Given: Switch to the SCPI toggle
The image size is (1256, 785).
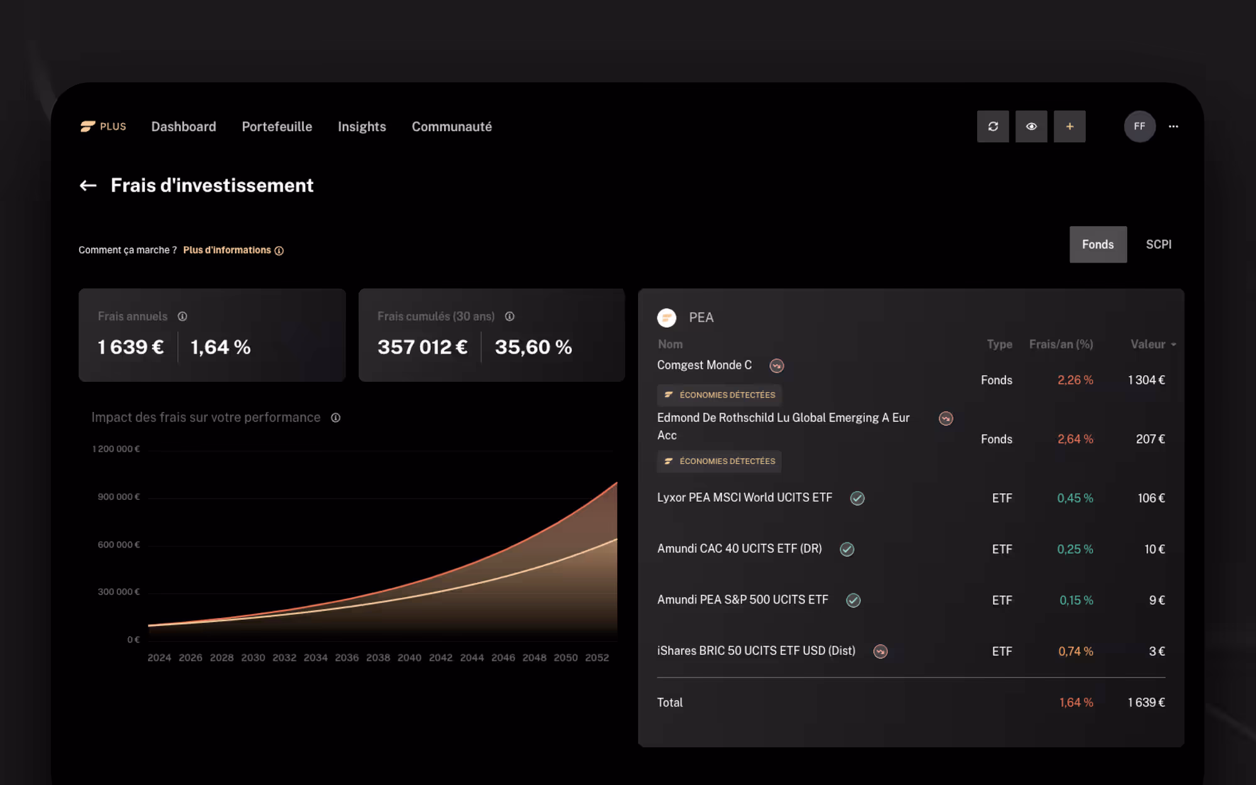Looking at the screenshot, I should pos(1158,244).
